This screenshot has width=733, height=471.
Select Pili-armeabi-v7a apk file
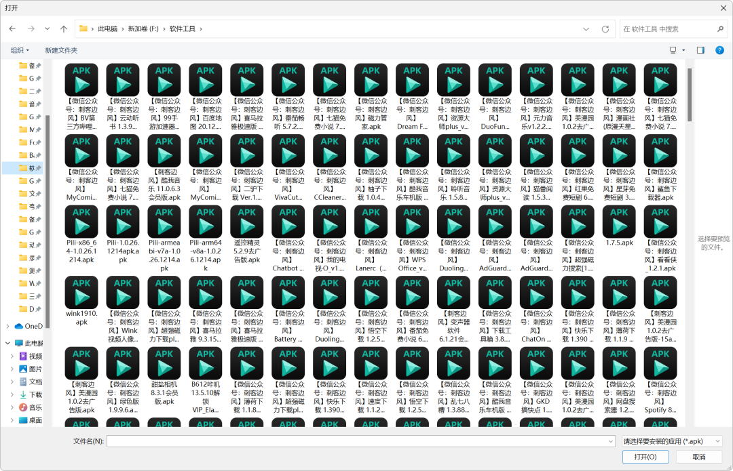click(x=164, y=239)
